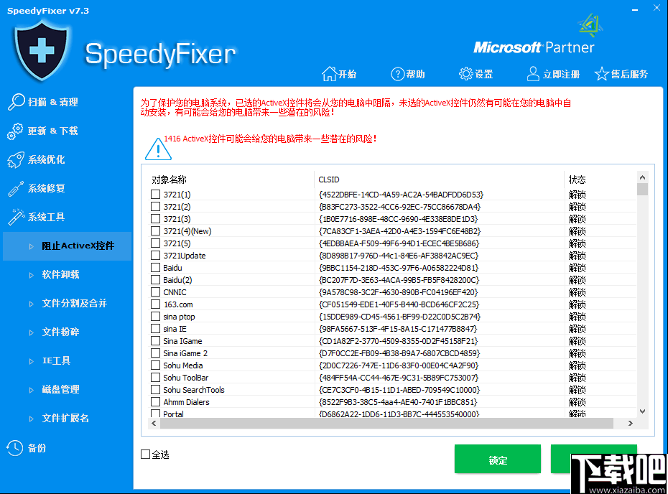Screen dimensions: 668x494
Task: Enable the checkbox for sina IE
Action: click(x=154, y=328)
